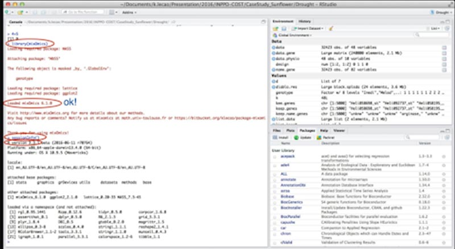
Task: Click the Open Project folder icon
Action: 20,12
